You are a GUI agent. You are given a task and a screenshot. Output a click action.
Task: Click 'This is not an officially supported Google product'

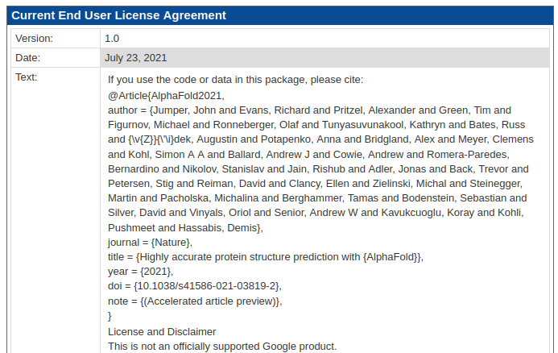[x=221, y=346]
